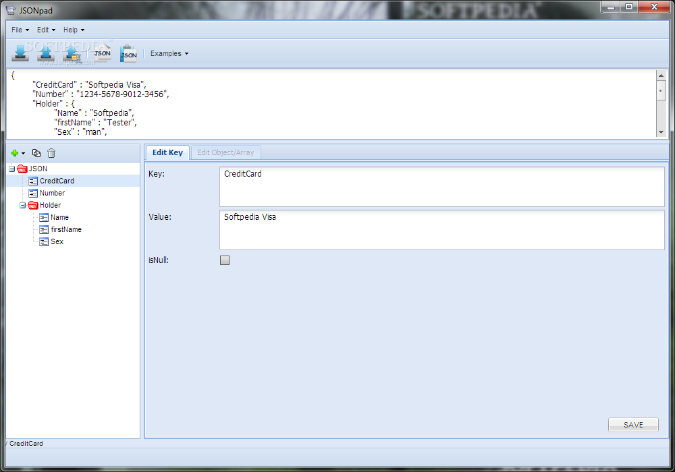Select the Sex tree item
The width and height of the screenshot is (675, 472).
tap(57, 241)
